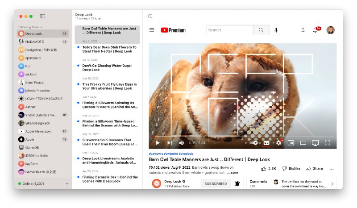Viewport: 357px width, 208px height.
Task: Toggle the autoplay switch
Action: click(x=255, y=143)
